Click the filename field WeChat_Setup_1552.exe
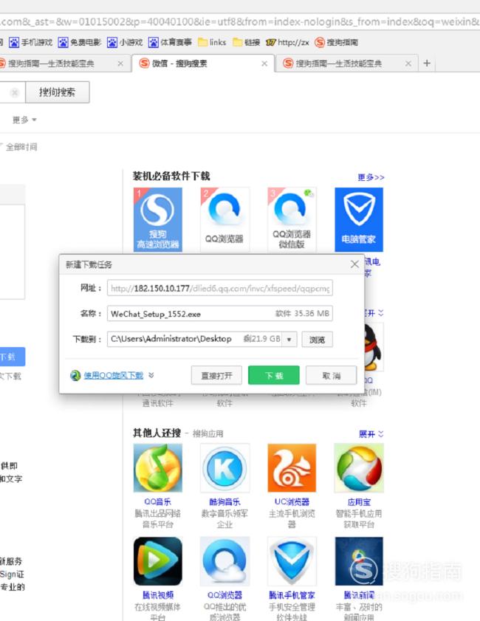 (220, 313)
